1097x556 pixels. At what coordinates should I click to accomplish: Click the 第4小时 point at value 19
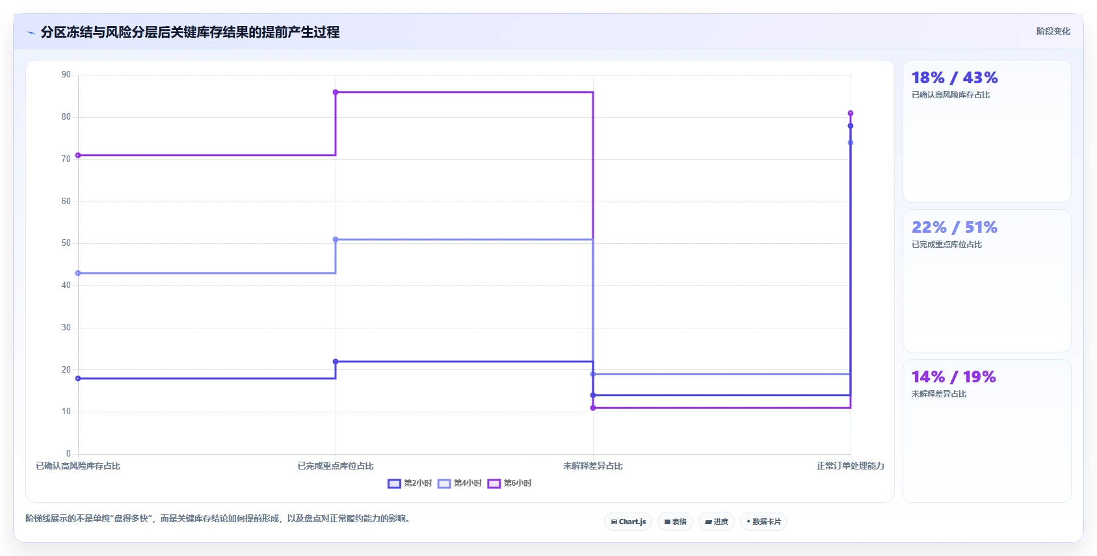click(593, 374)
